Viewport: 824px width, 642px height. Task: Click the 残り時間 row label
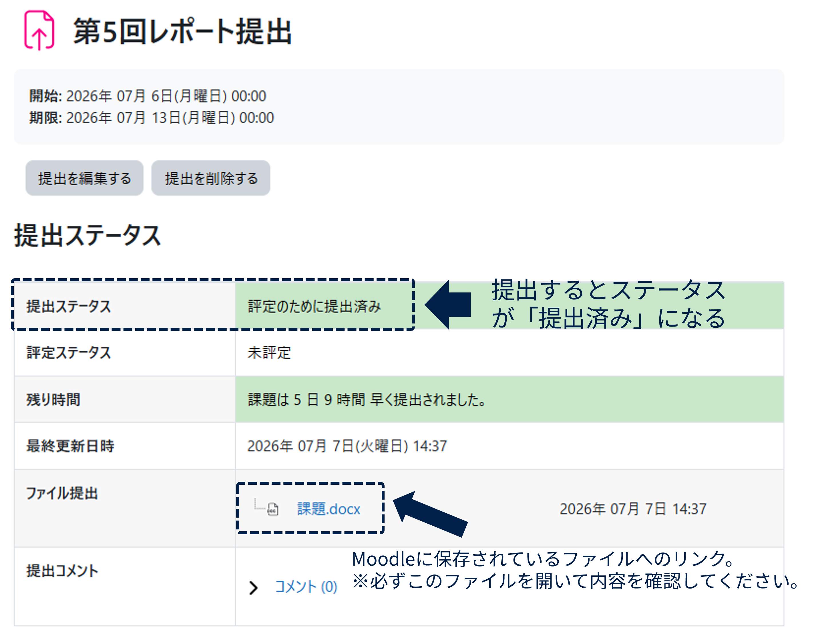53,400
